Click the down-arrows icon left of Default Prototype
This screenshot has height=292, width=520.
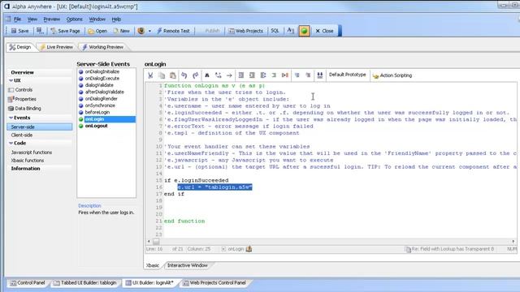click(x=319, y=75)
